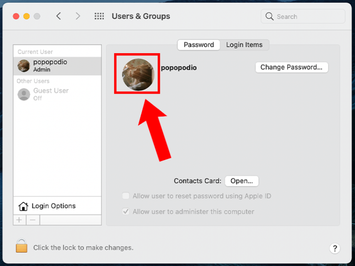Viewport: 355px width, 266px height.
Task: Click the Login Options house icon
Action: [24, 206]
